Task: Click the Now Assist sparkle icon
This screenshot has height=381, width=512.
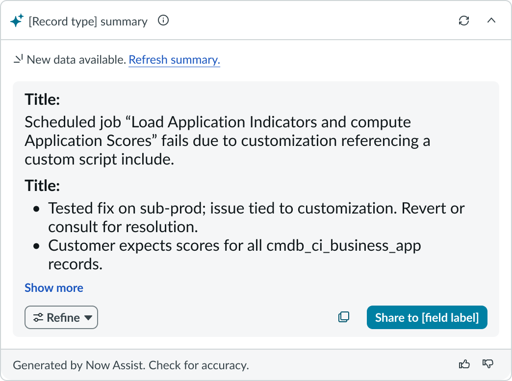Action: pyautogui.click(x=17, y=21)
